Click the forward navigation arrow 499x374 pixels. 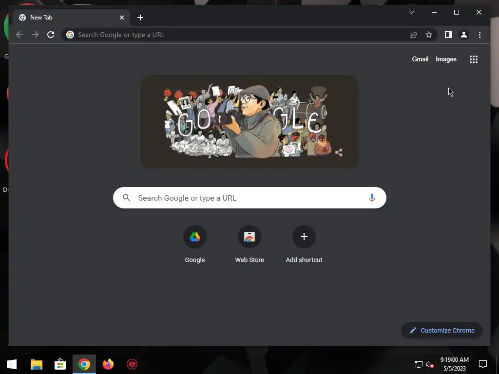[x=35, y=35]
